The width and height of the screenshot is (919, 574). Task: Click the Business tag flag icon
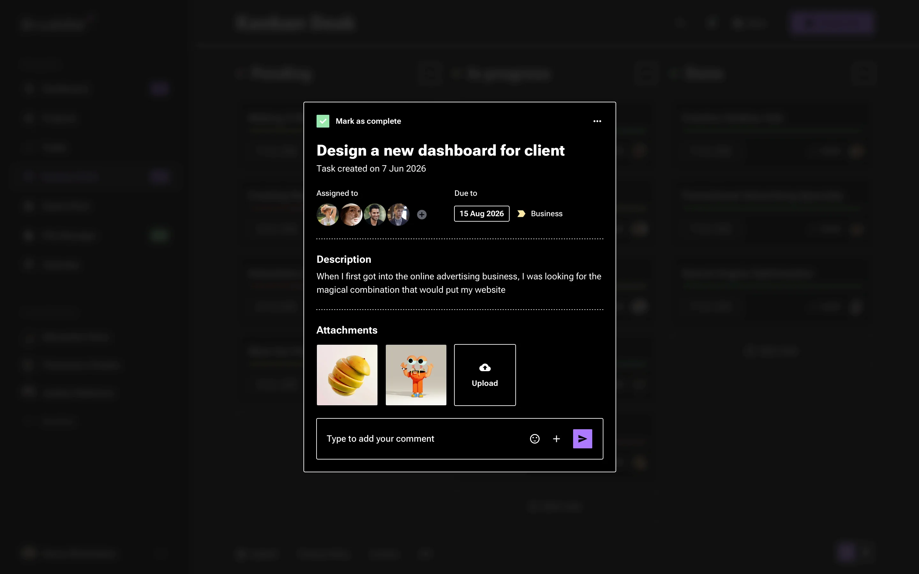521,213
